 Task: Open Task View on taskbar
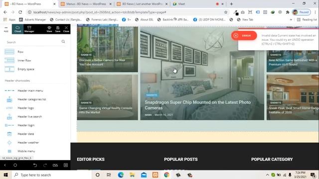pos(109,175)
